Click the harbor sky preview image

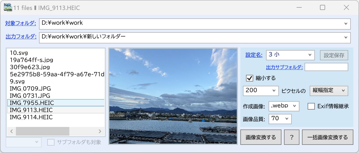click(x=173, y=96)
